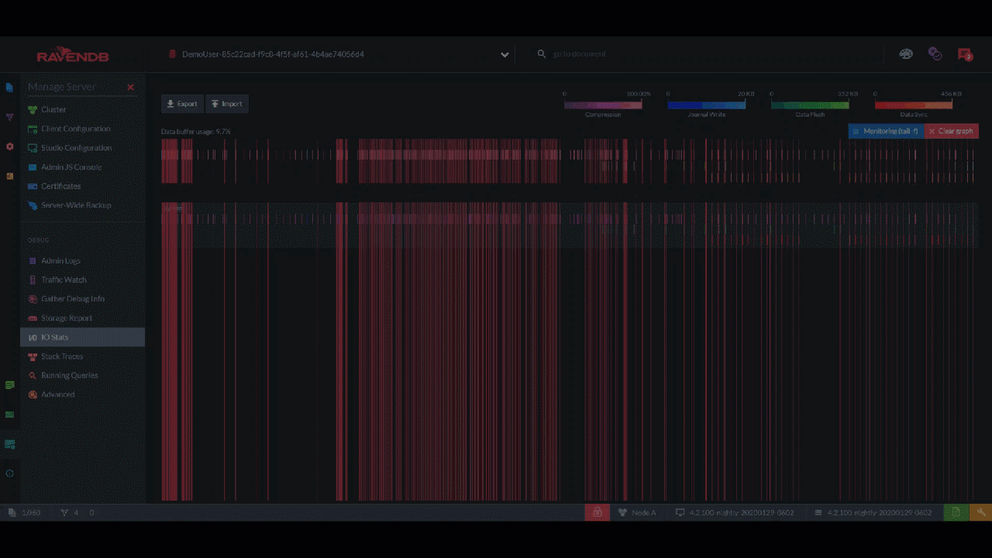Click the Import button
This screenshot has height=558, width=992.
coord(227,104)
